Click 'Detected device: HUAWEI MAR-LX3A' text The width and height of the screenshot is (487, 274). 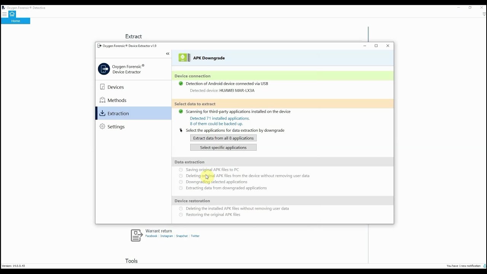[222, 91]
